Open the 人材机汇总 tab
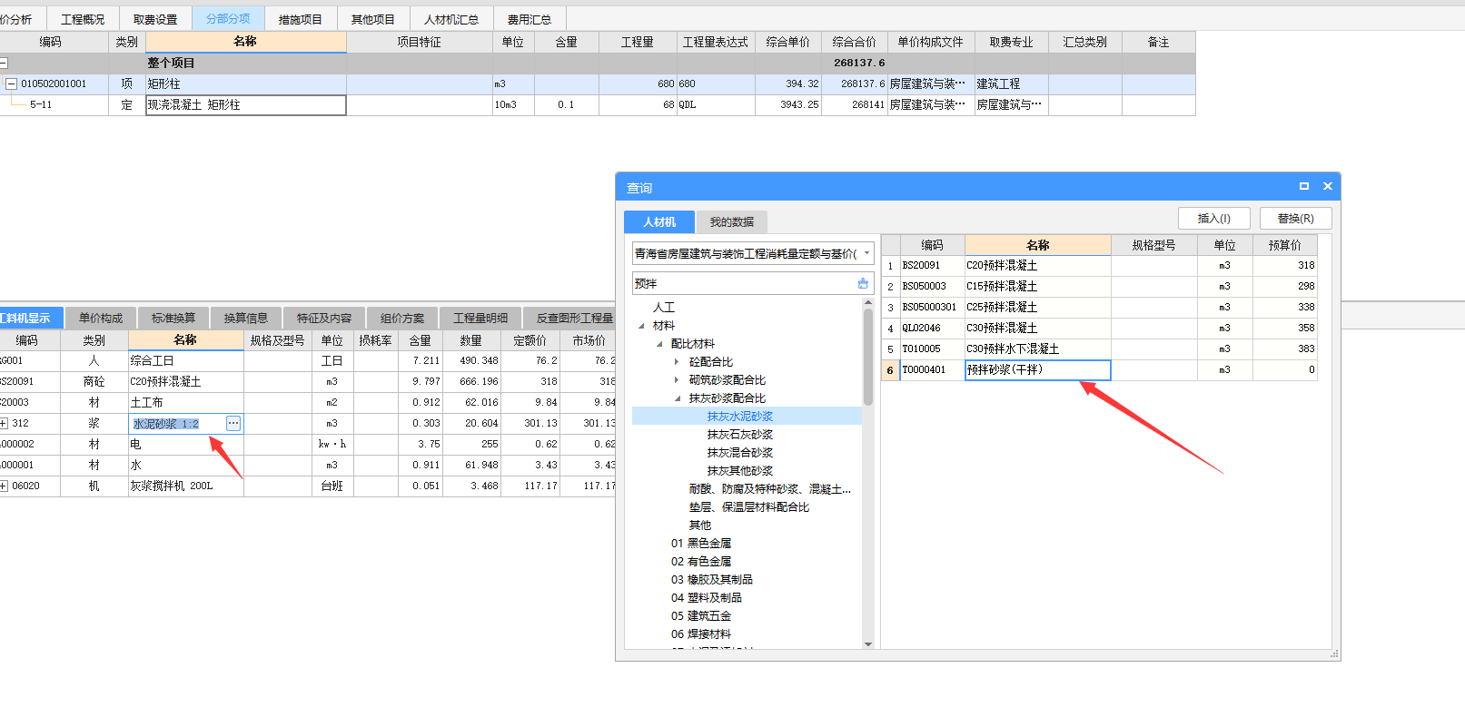This screenshot has width=1465, height=707. click(x=451, y=19)
